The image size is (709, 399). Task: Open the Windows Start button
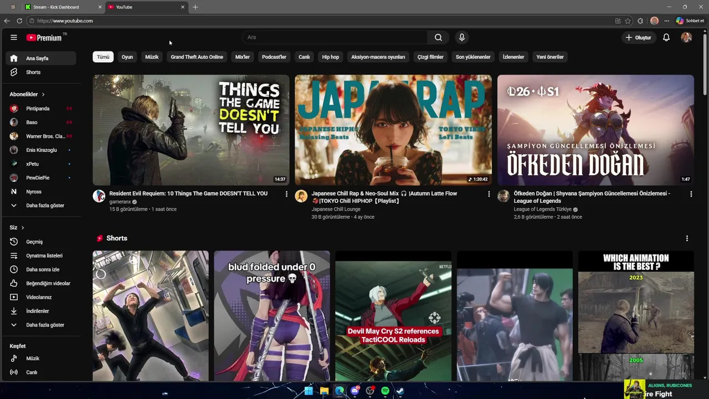coord(309,391)
